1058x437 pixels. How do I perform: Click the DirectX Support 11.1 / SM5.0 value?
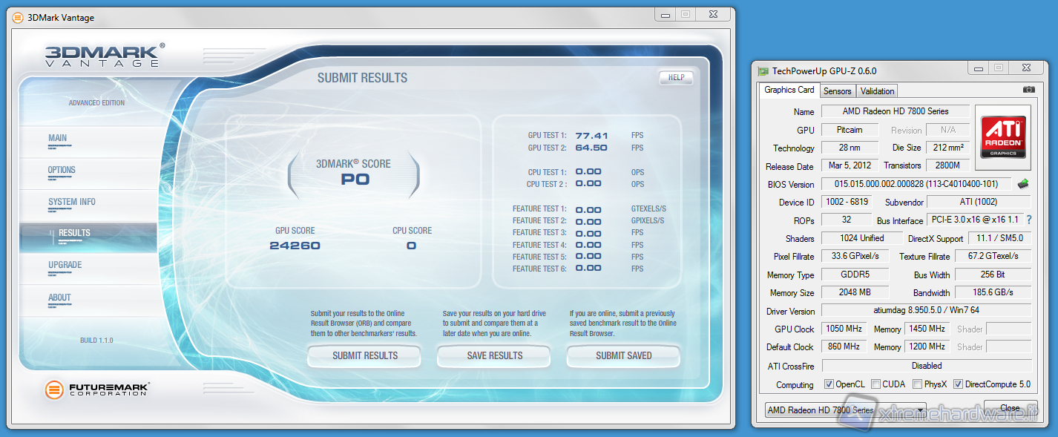999,238
